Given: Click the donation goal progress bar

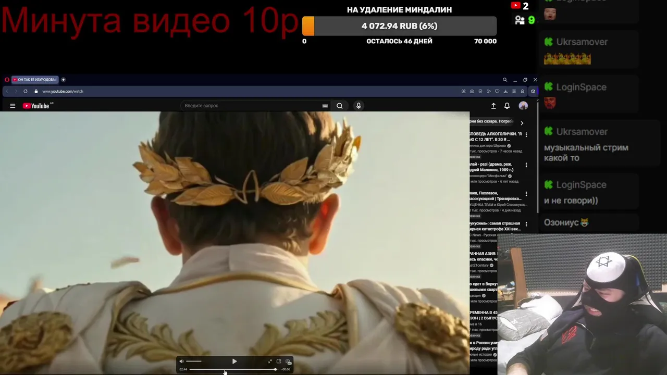Looking at the screenshot, I should pos(399,26).
